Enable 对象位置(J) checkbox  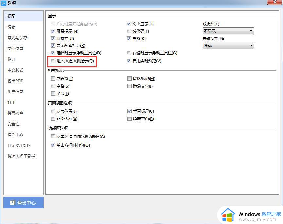(53, 111)
